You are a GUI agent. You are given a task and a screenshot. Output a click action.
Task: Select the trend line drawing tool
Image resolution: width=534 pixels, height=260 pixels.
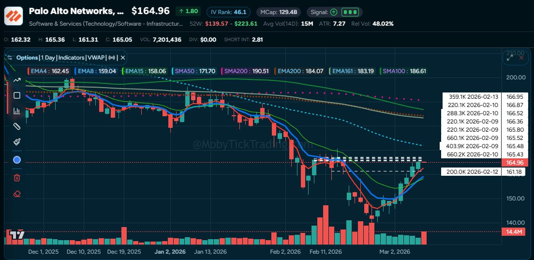[x=17, y=80]
